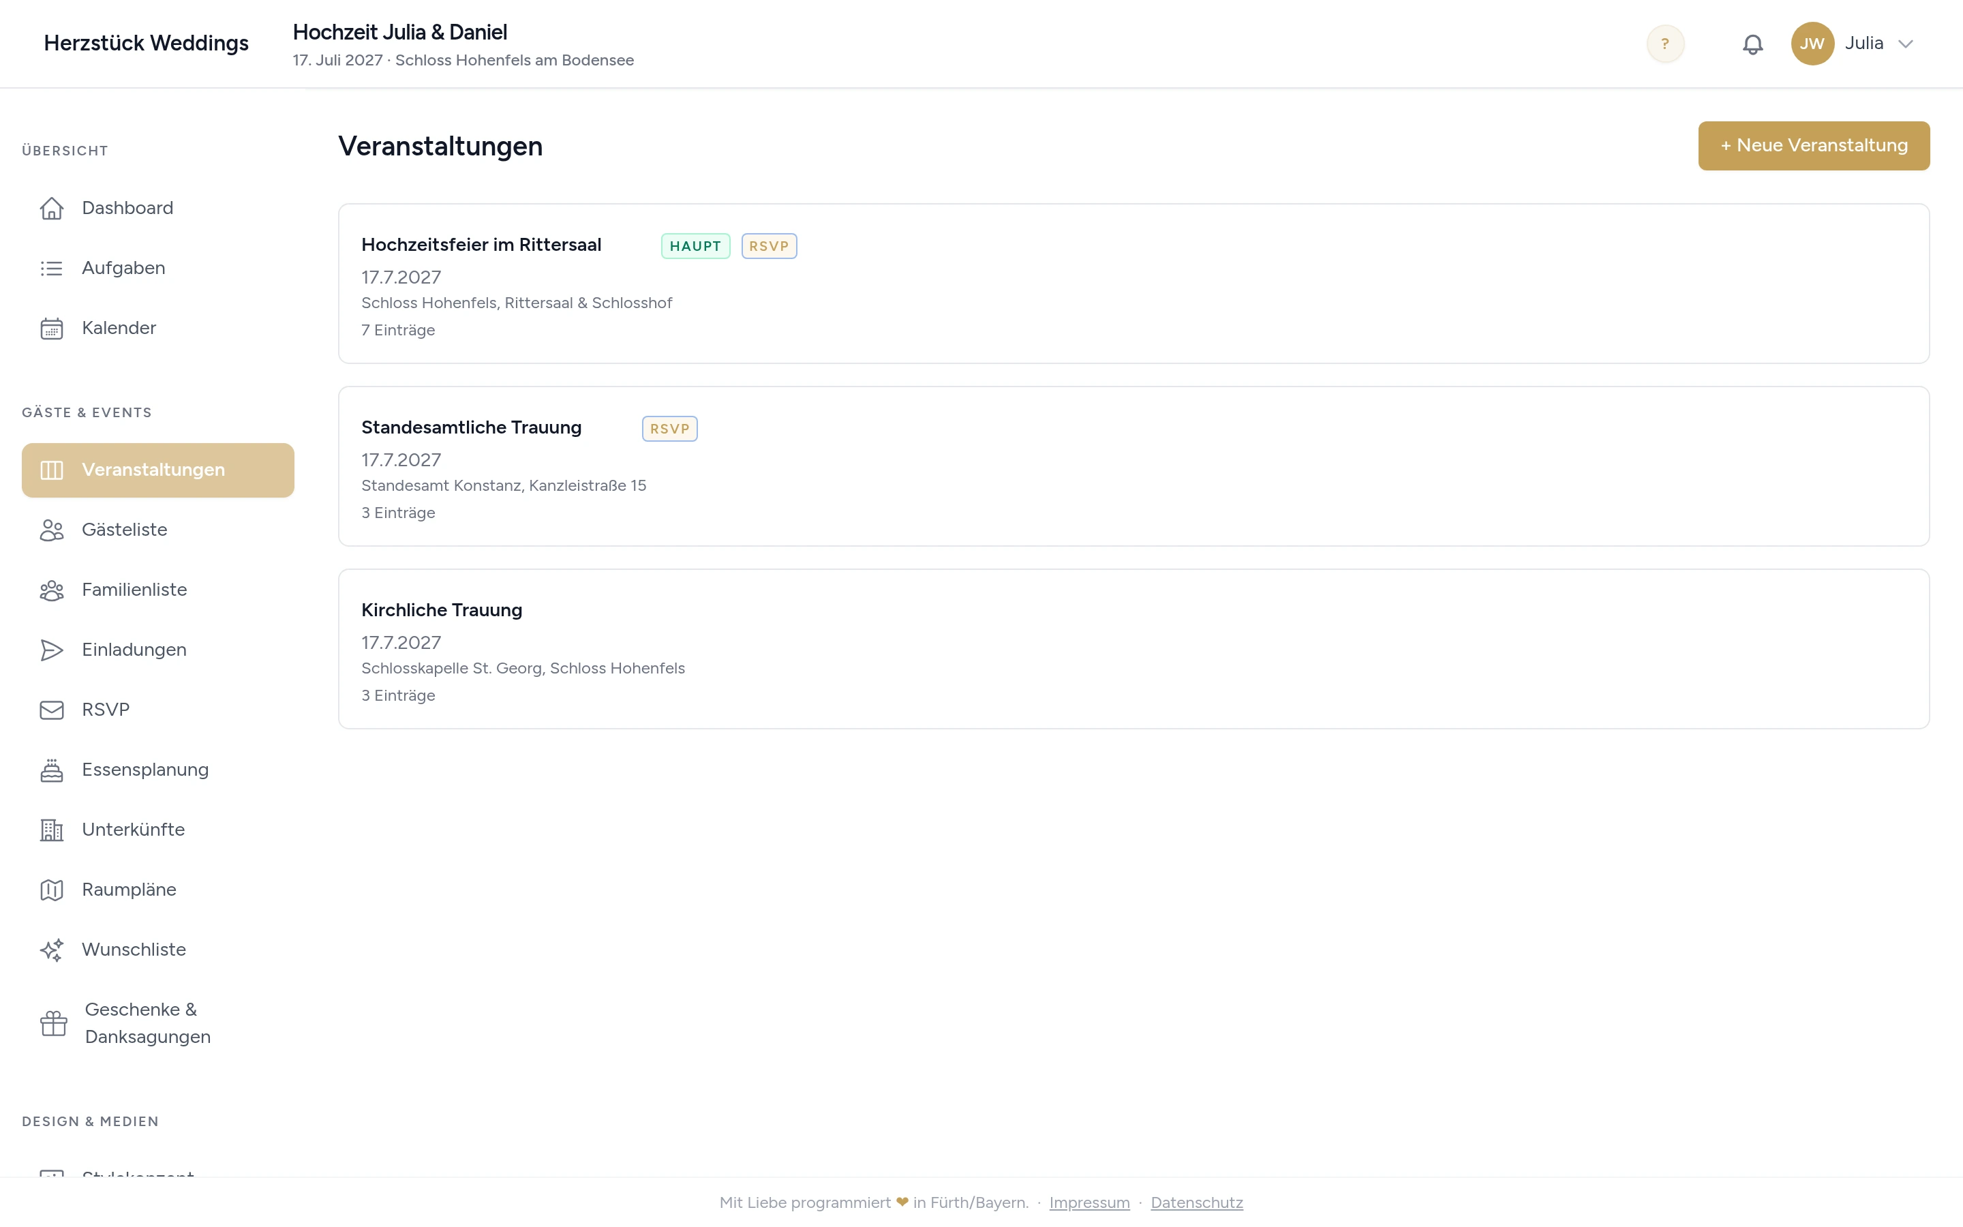Screen dimensions: 1963x1227
Task: Click "7 Einträge" text
Action: (x=398, y=331)
